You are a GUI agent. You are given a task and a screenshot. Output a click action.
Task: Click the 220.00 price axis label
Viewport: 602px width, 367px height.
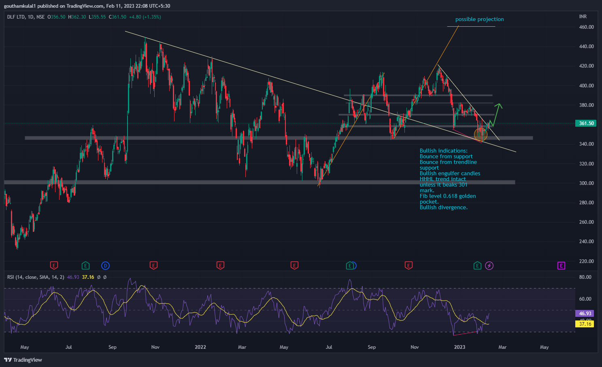point(586,261)
